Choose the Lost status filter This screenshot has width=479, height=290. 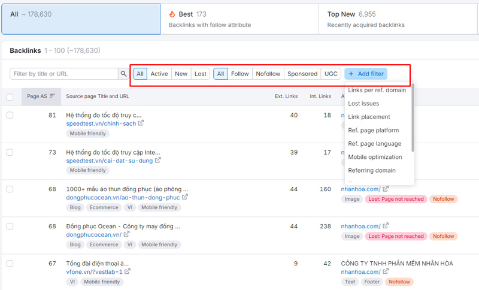(201, 74)
